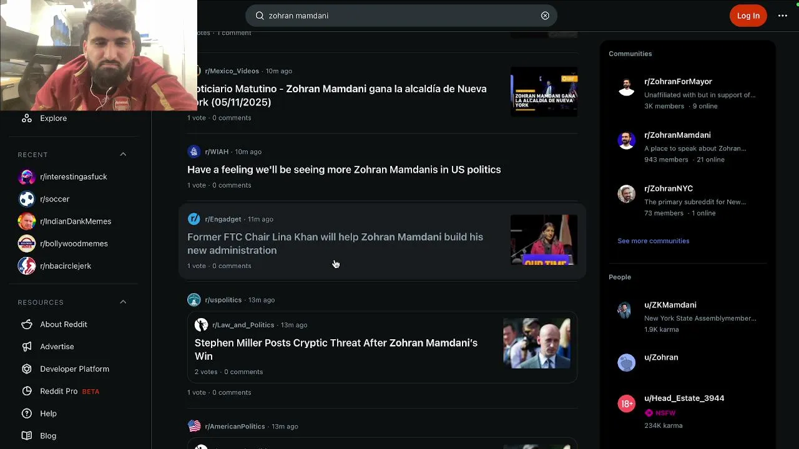
Task: Open the Help resource link
Action: [48, 413]
